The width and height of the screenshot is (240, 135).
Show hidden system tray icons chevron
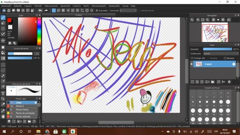coord(162,132)
